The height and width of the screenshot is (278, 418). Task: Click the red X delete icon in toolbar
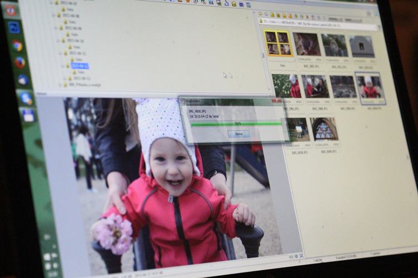pyautogui.click(x=307, y=17)
